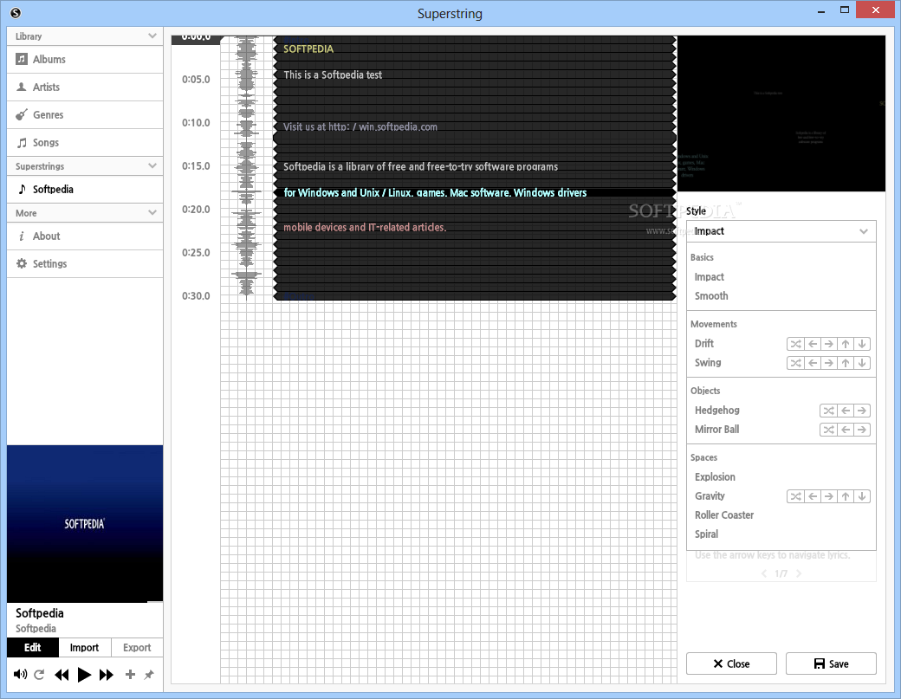Set Mirror Ball direction to right arrow

(862, 430)
